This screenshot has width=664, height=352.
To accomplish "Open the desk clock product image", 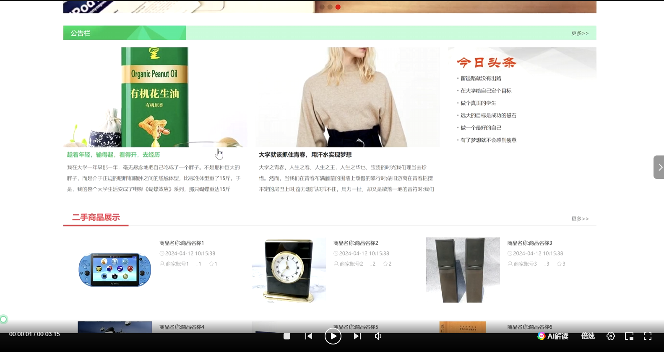I will pos(289,270).
